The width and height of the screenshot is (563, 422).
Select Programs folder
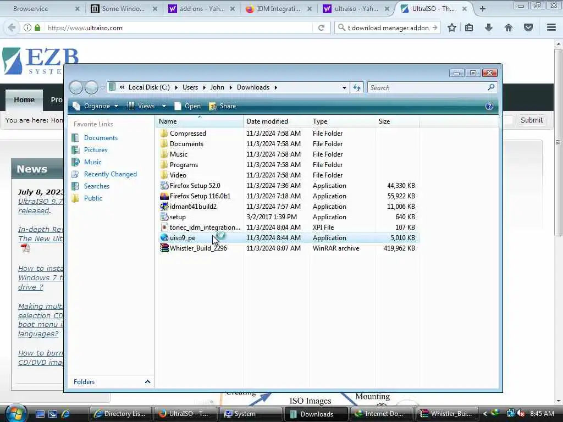184,165
